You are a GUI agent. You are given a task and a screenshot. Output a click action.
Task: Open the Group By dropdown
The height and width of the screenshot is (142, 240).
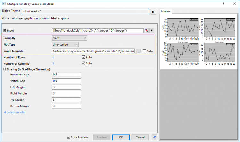pyautogui.click(x=69, y=38)
